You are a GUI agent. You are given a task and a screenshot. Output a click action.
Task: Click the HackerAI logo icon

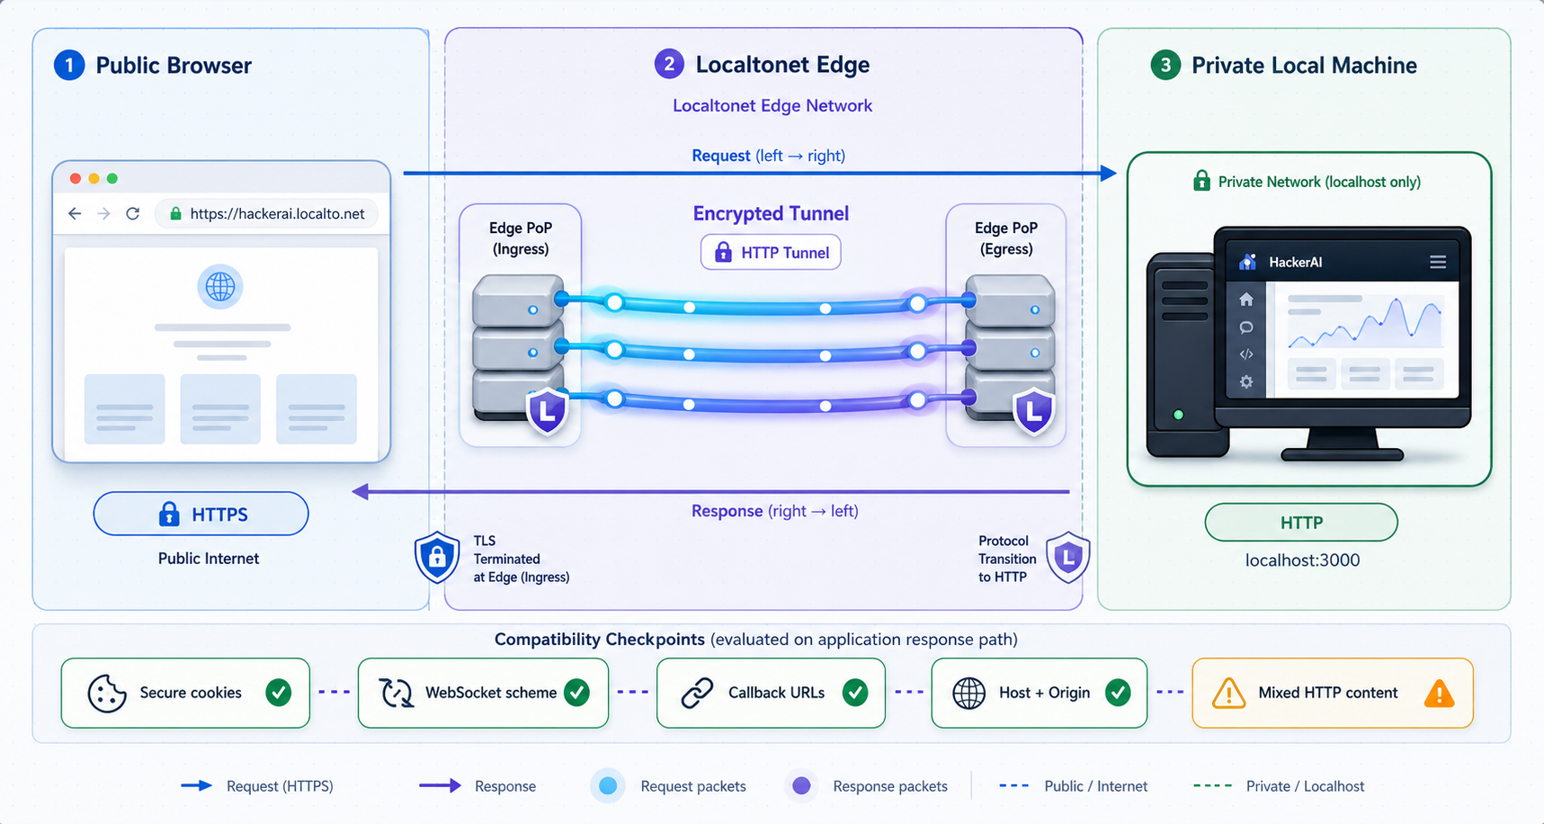click(x=1247, y=262)
